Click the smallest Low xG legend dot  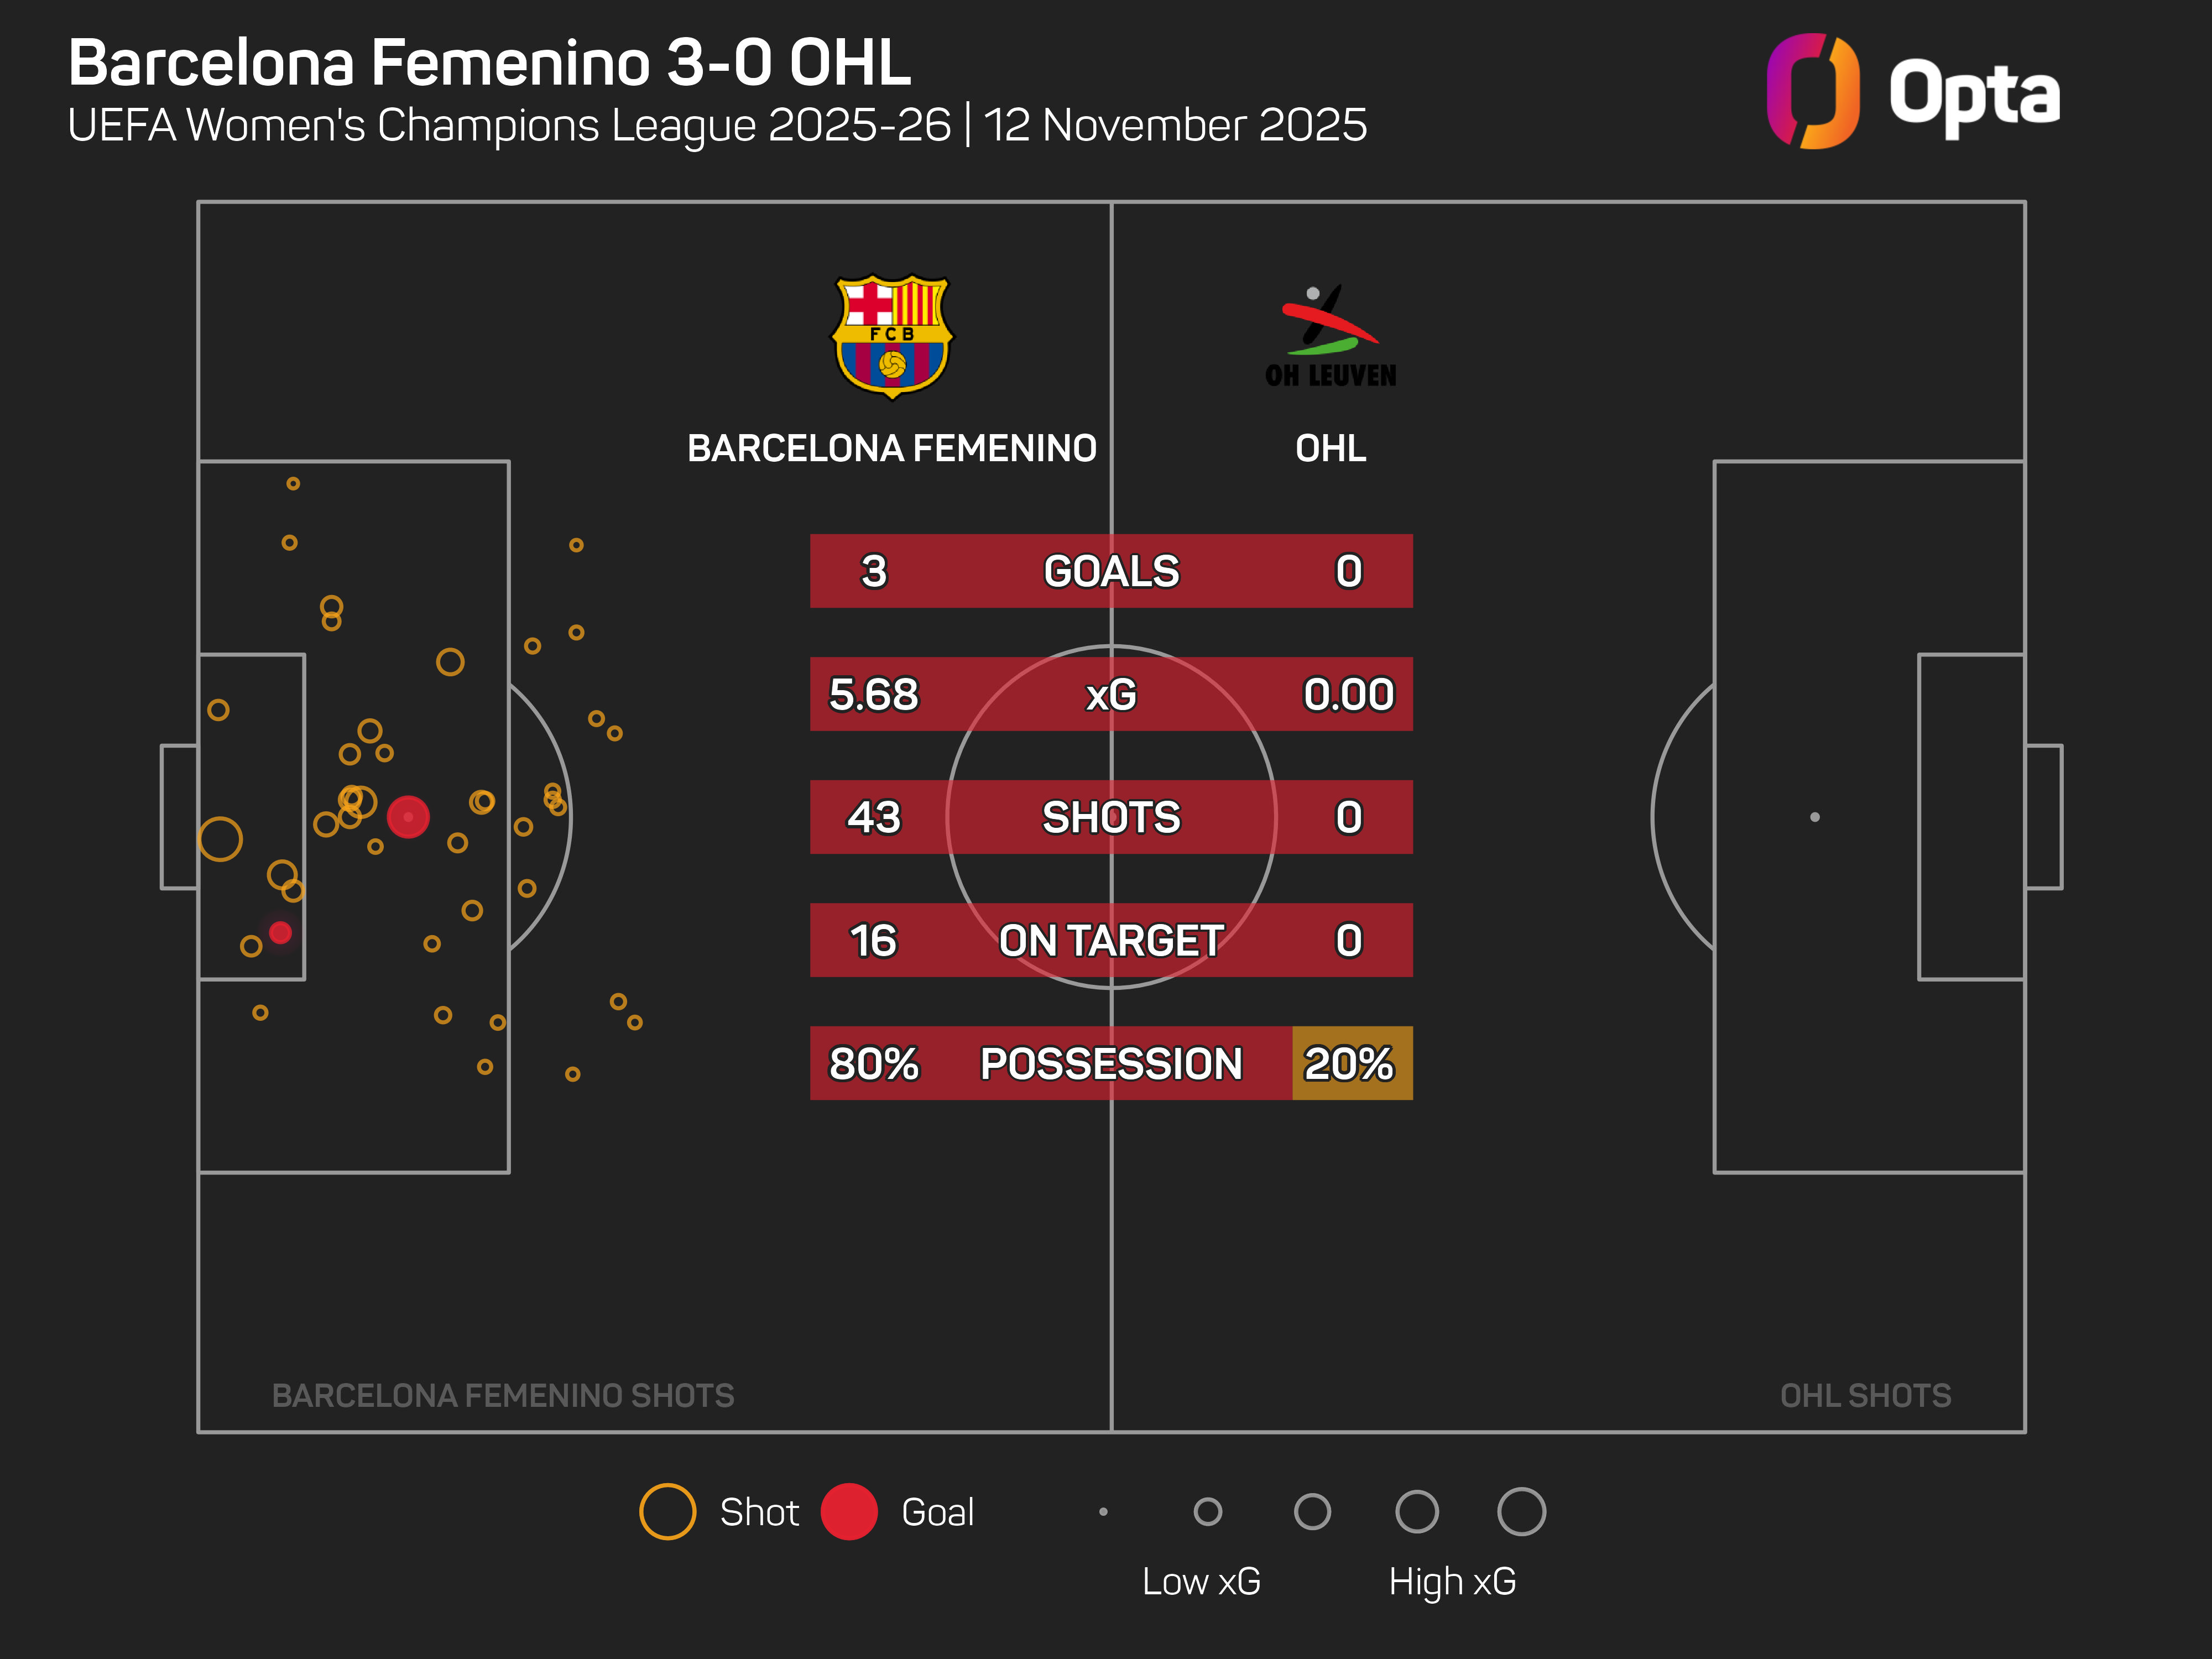1103,1511
